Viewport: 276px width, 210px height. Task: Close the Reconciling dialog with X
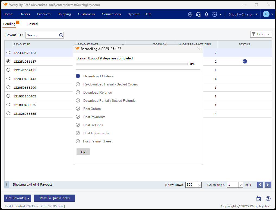(199, 49)
